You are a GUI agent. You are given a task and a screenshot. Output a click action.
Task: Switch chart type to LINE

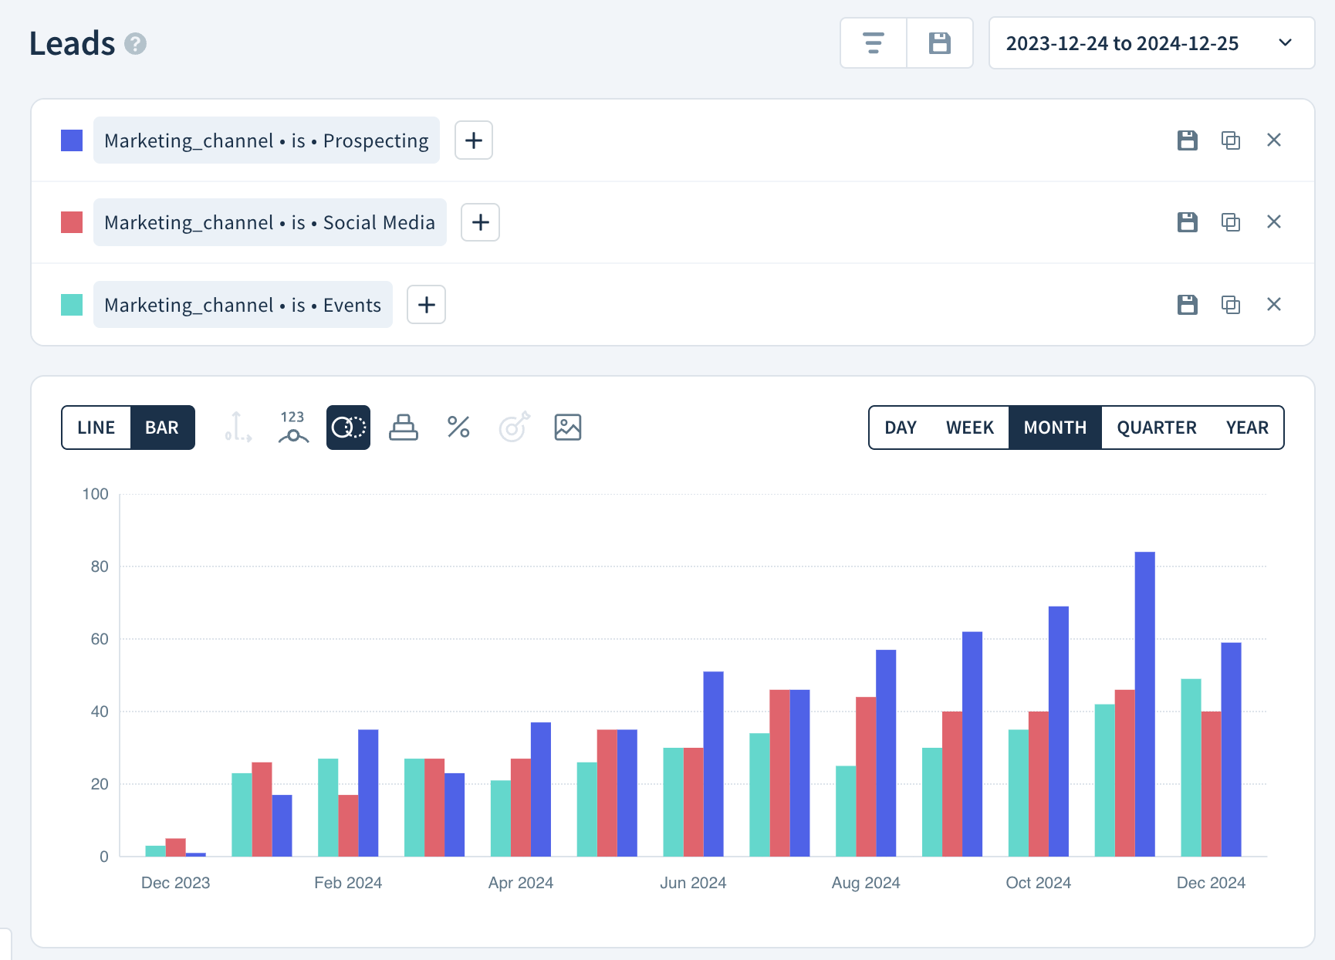pyautogui.click(x=96, y=427)
